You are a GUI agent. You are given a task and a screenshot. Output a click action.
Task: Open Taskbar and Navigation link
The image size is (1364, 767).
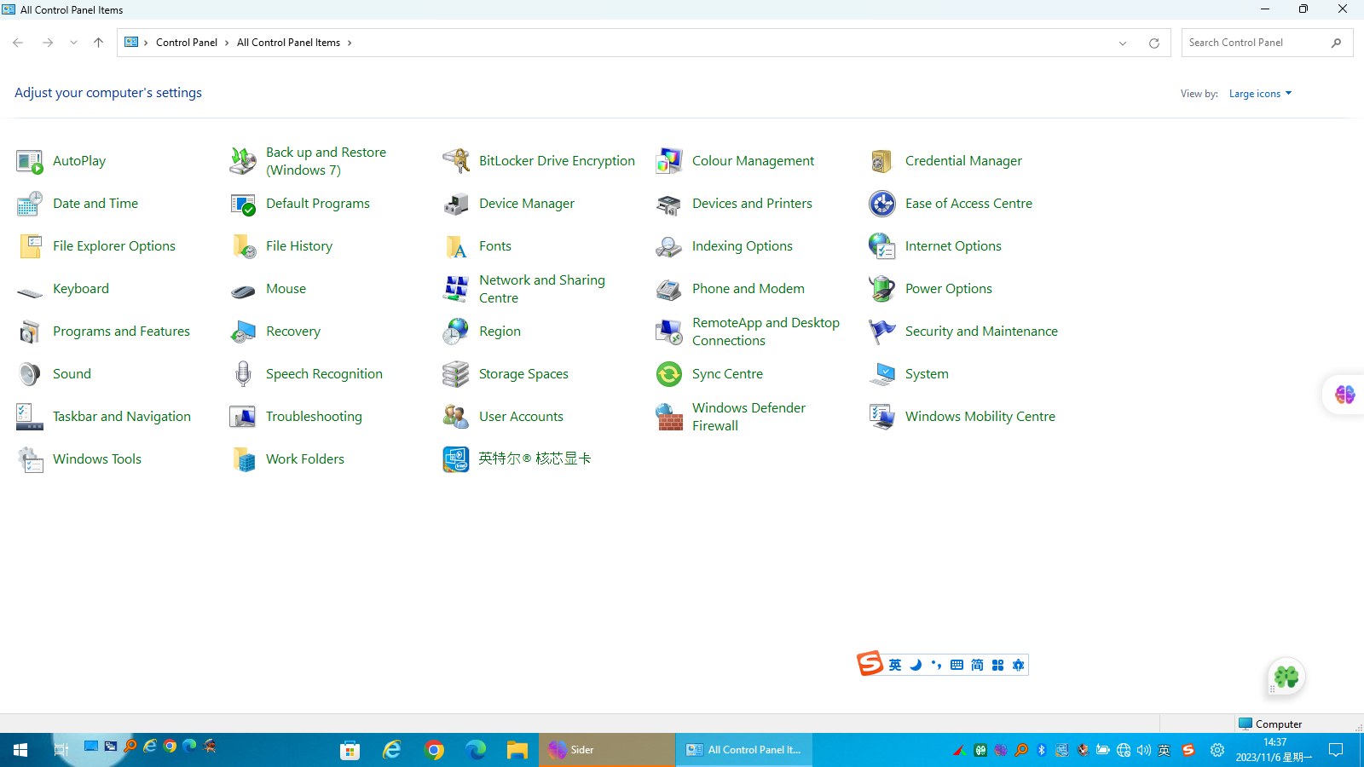[x=122, y=417]
